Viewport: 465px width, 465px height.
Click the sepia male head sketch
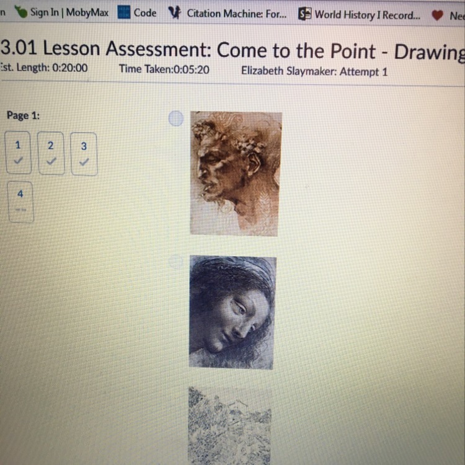pos(236,174)
